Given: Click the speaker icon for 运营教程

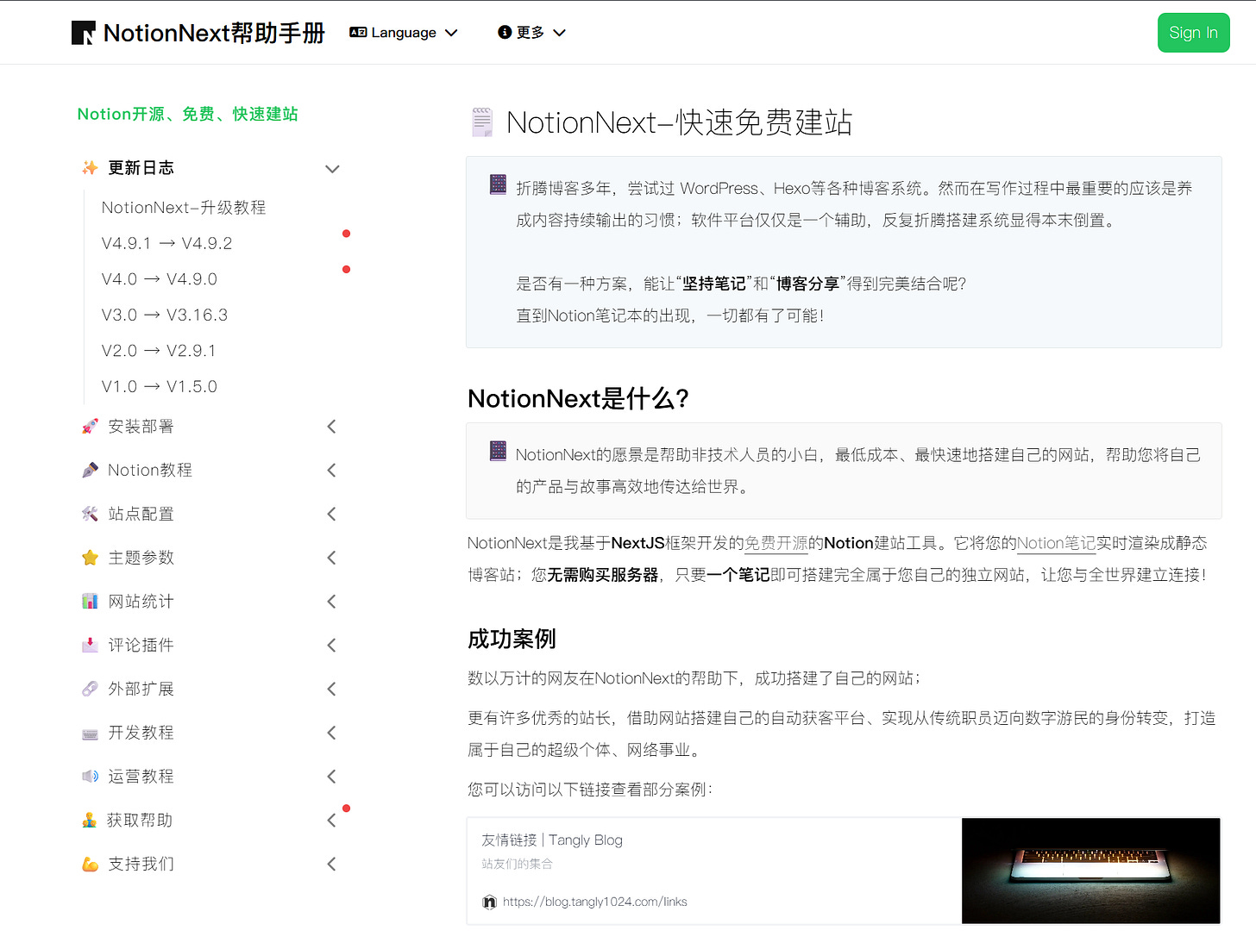Looking at the screenshot, I should click(x=90, y=776).
